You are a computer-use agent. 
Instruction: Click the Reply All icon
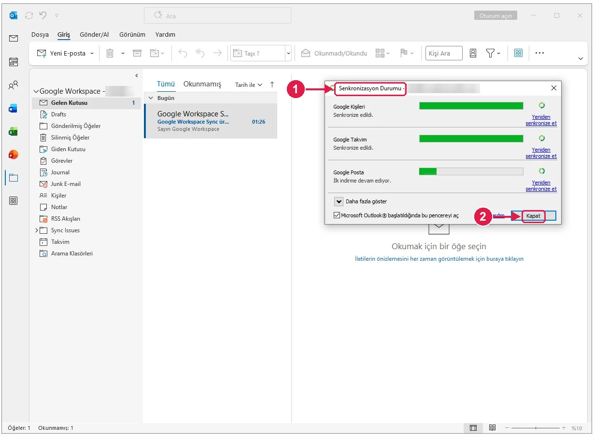[x=200, y=53]
